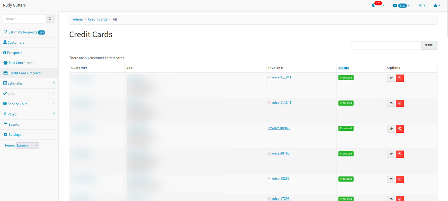This screenshot has width=448, height=201.
Task: Delete card record for second Invoice #11841
Action: tap(400, 103)
